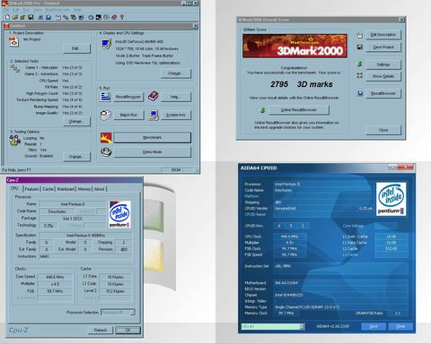The width and height of the screenshot is (431, 344).
Task: Click the floppy disk Save icon in the toolbar
Action: [x=31, y=17]
